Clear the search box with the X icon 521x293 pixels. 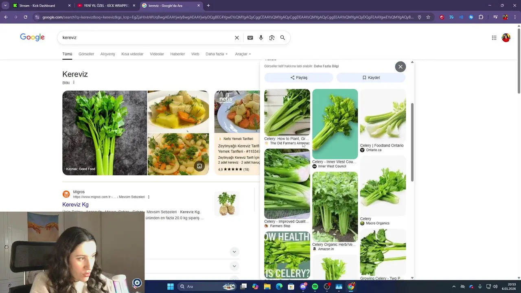pos(237,37)
